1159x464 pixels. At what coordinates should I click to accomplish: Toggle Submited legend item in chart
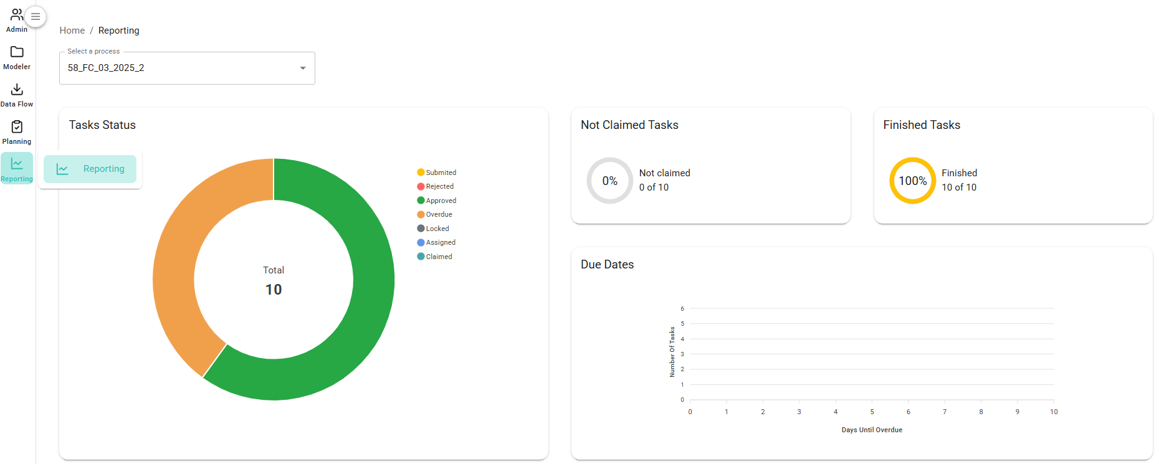437,173
